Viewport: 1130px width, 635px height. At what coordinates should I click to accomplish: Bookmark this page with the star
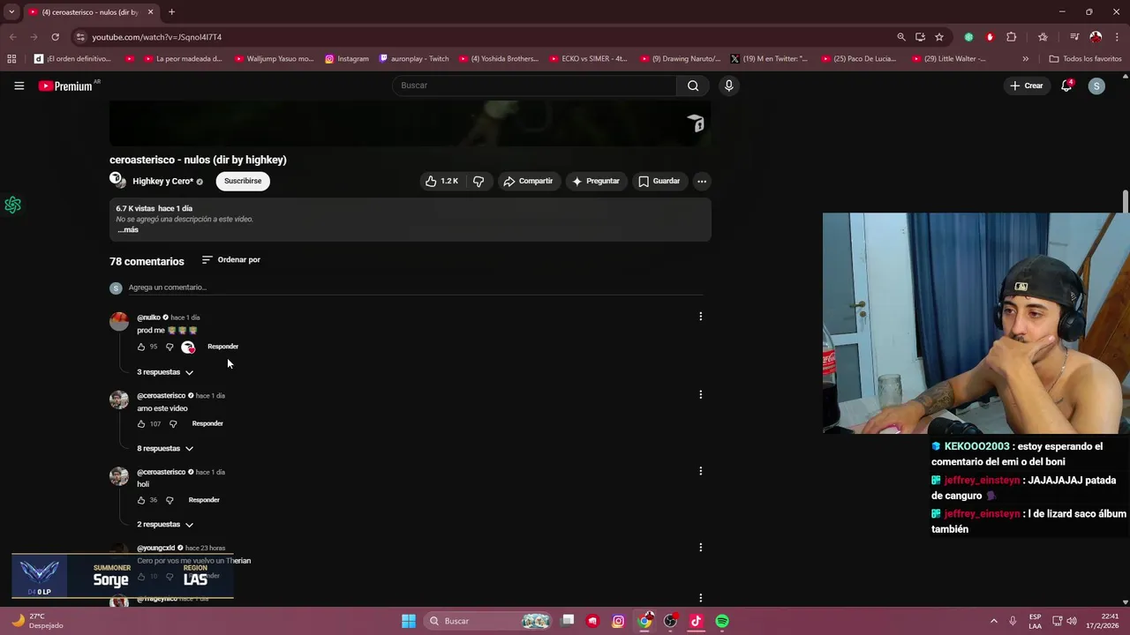939,37
